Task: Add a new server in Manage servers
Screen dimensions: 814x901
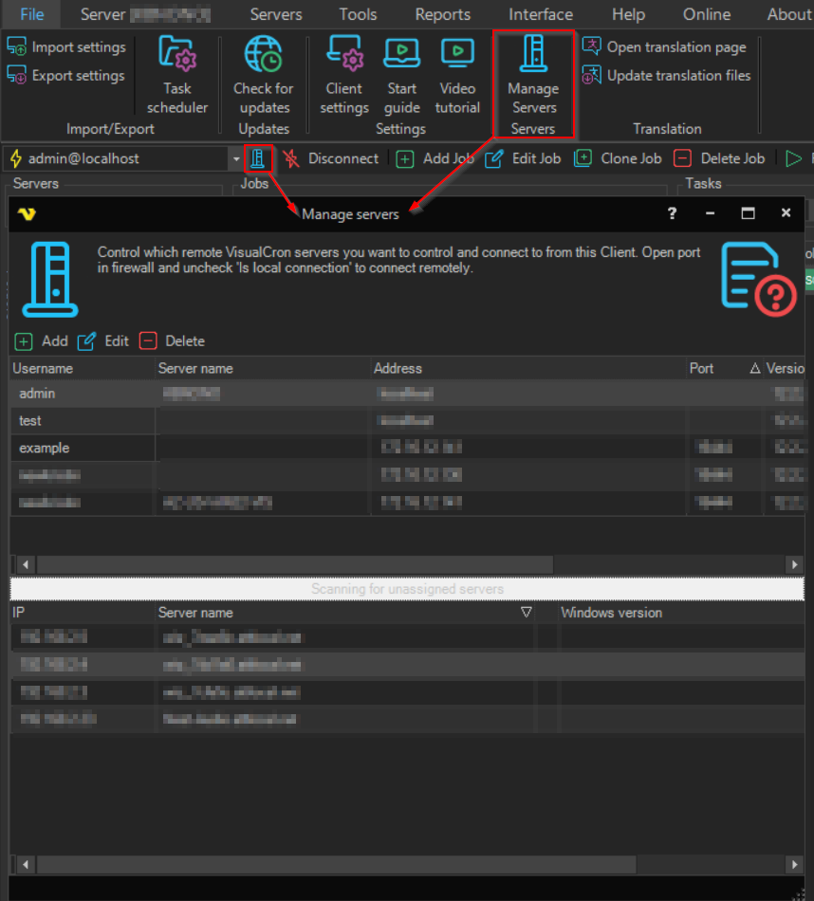Action: point(42,340)
